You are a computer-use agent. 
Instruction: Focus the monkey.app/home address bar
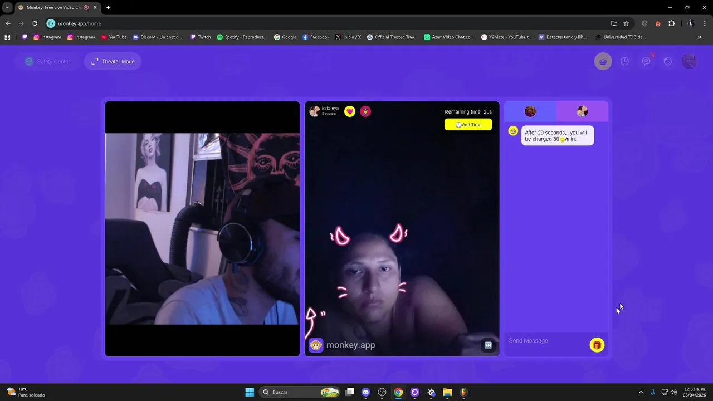[x=329, y=23]
